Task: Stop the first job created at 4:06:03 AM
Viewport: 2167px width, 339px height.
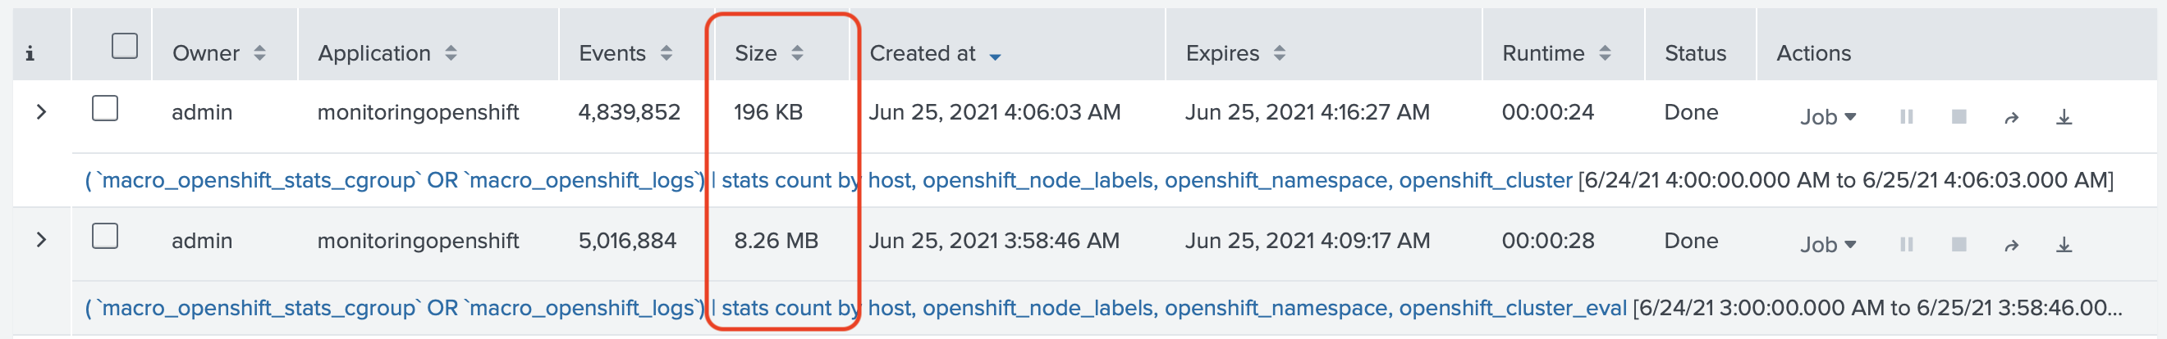Action: coord(1959,116)
